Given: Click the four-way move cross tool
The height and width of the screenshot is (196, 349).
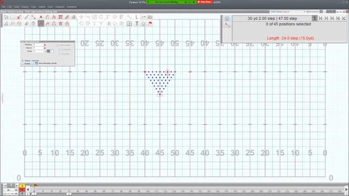Looking at the screenshot, I should tap(81, 17).
